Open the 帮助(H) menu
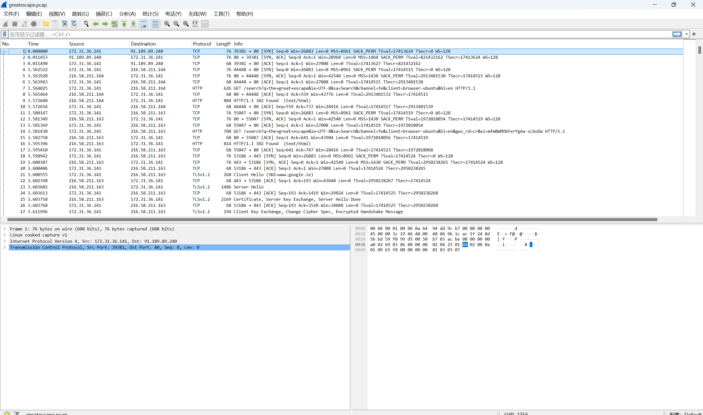This screenshot has height=415, width=703. pyautogui.click(x=244, y=14)
